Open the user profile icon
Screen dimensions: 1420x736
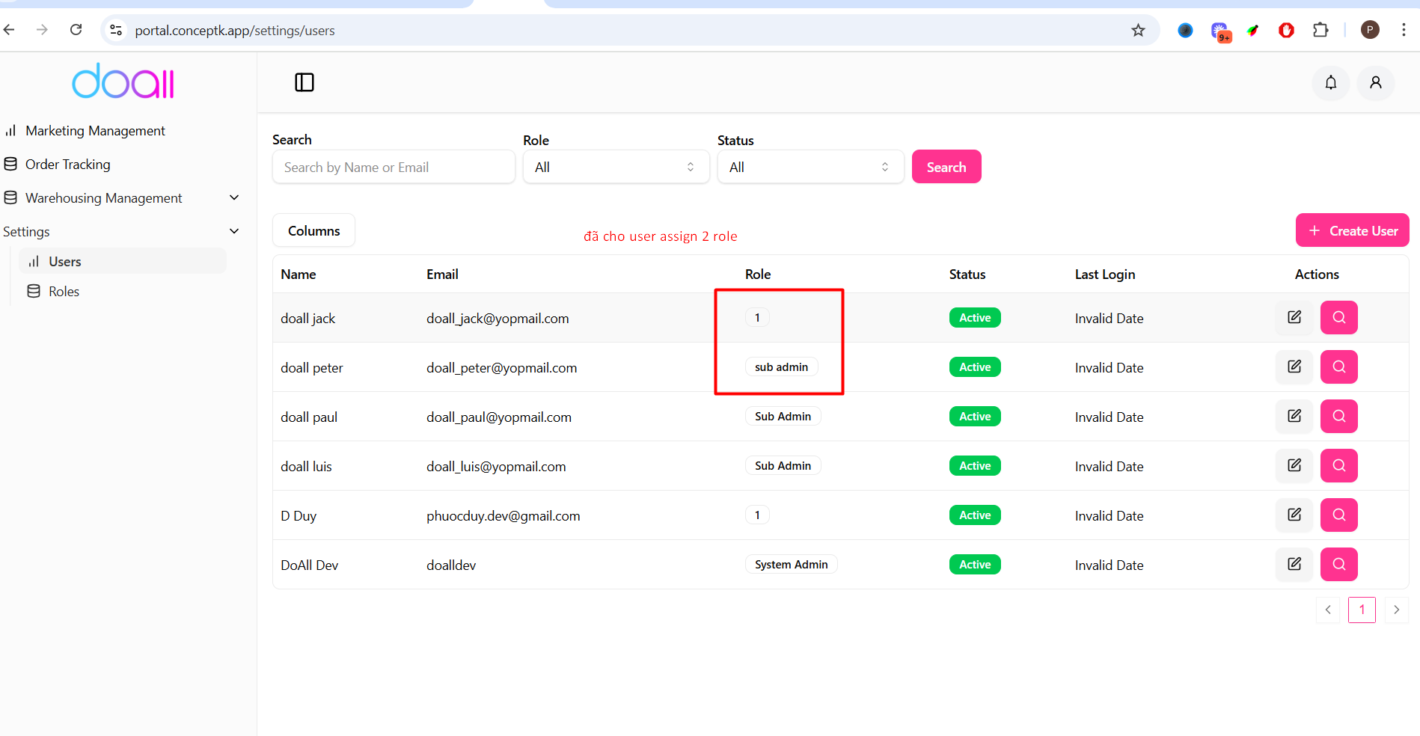coord(1375,82)
